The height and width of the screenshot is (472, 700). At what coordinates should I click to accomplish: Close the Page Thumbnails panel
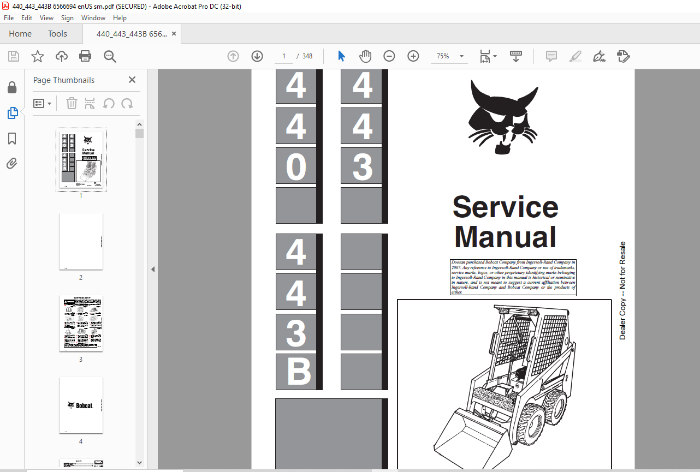pos(132,80)
